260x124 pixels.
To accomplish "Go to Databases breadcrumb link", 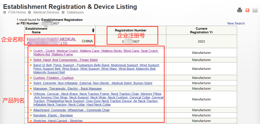I will click(75, 12).
